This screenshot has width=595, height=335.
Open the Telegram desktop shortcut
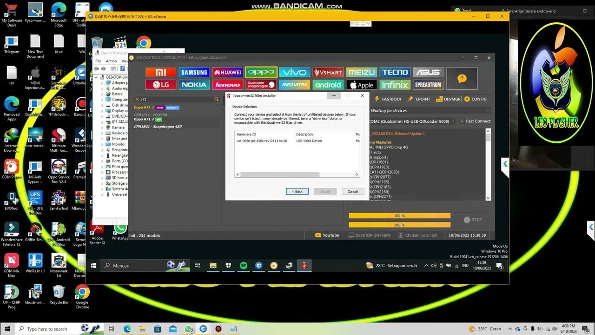coord(12,45)
